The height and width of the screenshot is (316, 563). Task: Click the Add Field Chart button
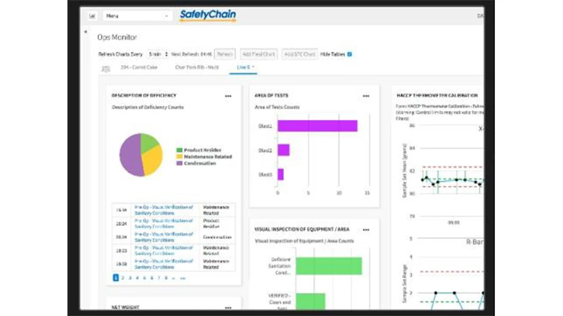pyautogui.click(x=258, y=54)
